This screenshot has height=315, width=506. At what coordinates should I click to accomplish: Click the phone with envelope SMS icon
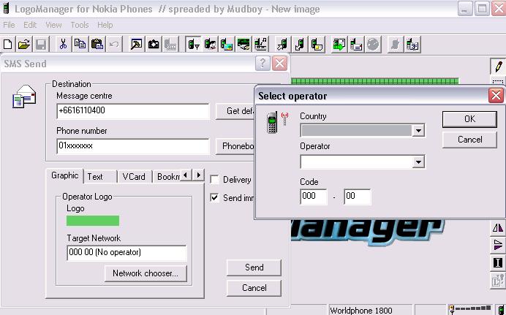(x=317, y=44)
